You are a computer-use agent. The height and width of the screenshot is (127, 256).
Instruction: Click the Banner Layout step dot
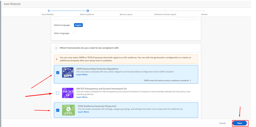[126, 11]
